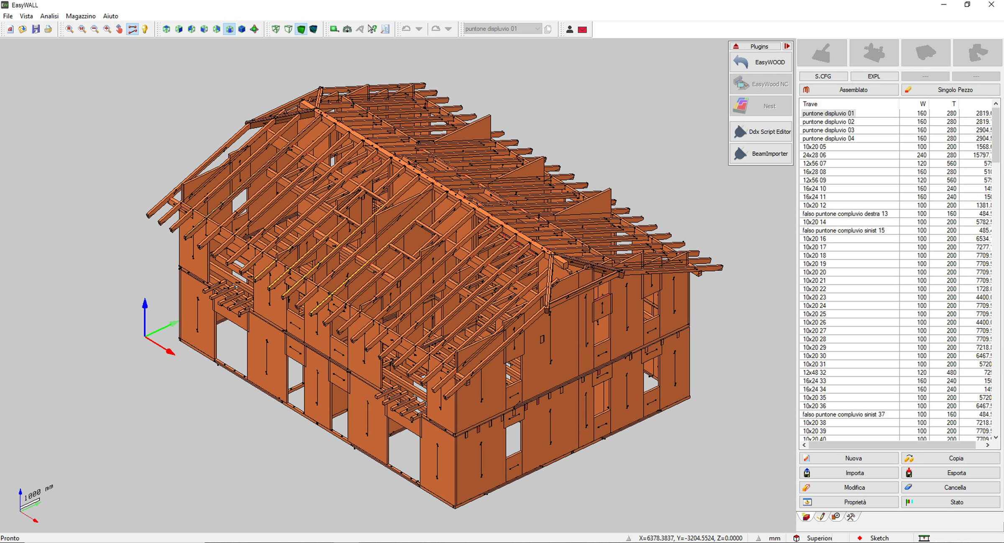This screenshot has width=1004, height=543.
Task: Click the user profile silhouette icon
Action: pos(570,30)
